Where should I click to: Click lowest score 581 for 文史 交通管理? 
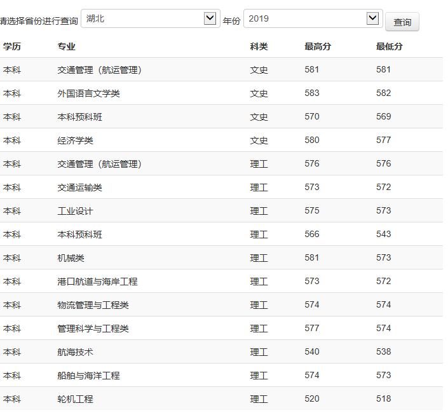pyautogui.click(x=383, y=69)
